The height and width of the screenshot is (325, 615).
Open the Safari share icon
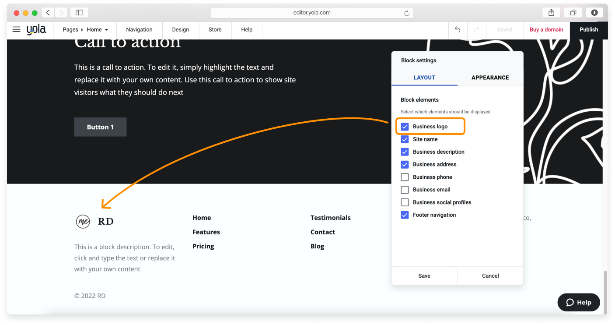tap(551, 13)
